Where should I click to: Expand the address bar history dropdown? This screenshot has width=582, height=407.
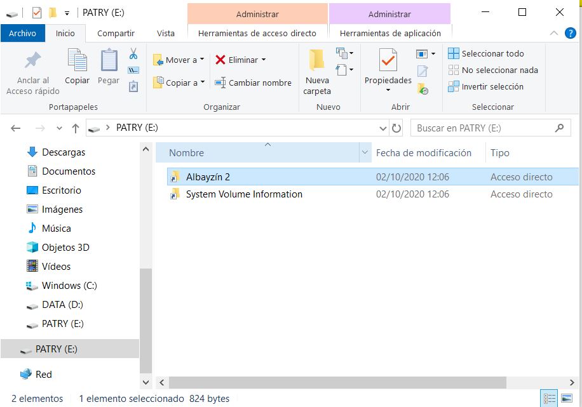(383, 128)
